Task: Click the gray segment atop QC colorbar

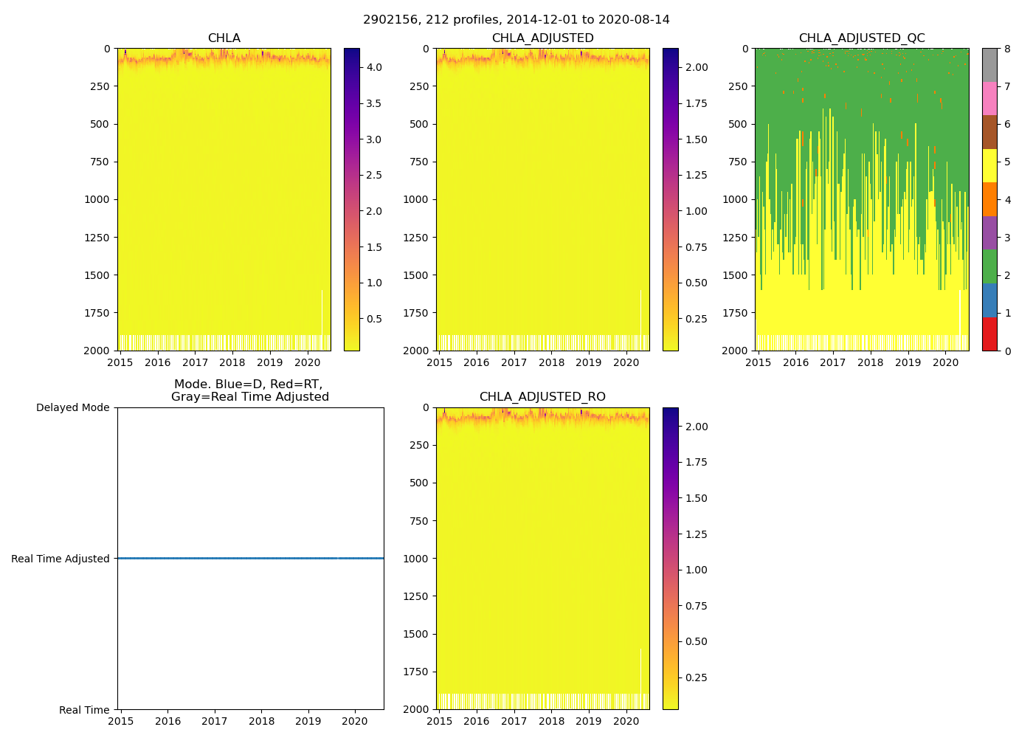Action: pos(989,65)
